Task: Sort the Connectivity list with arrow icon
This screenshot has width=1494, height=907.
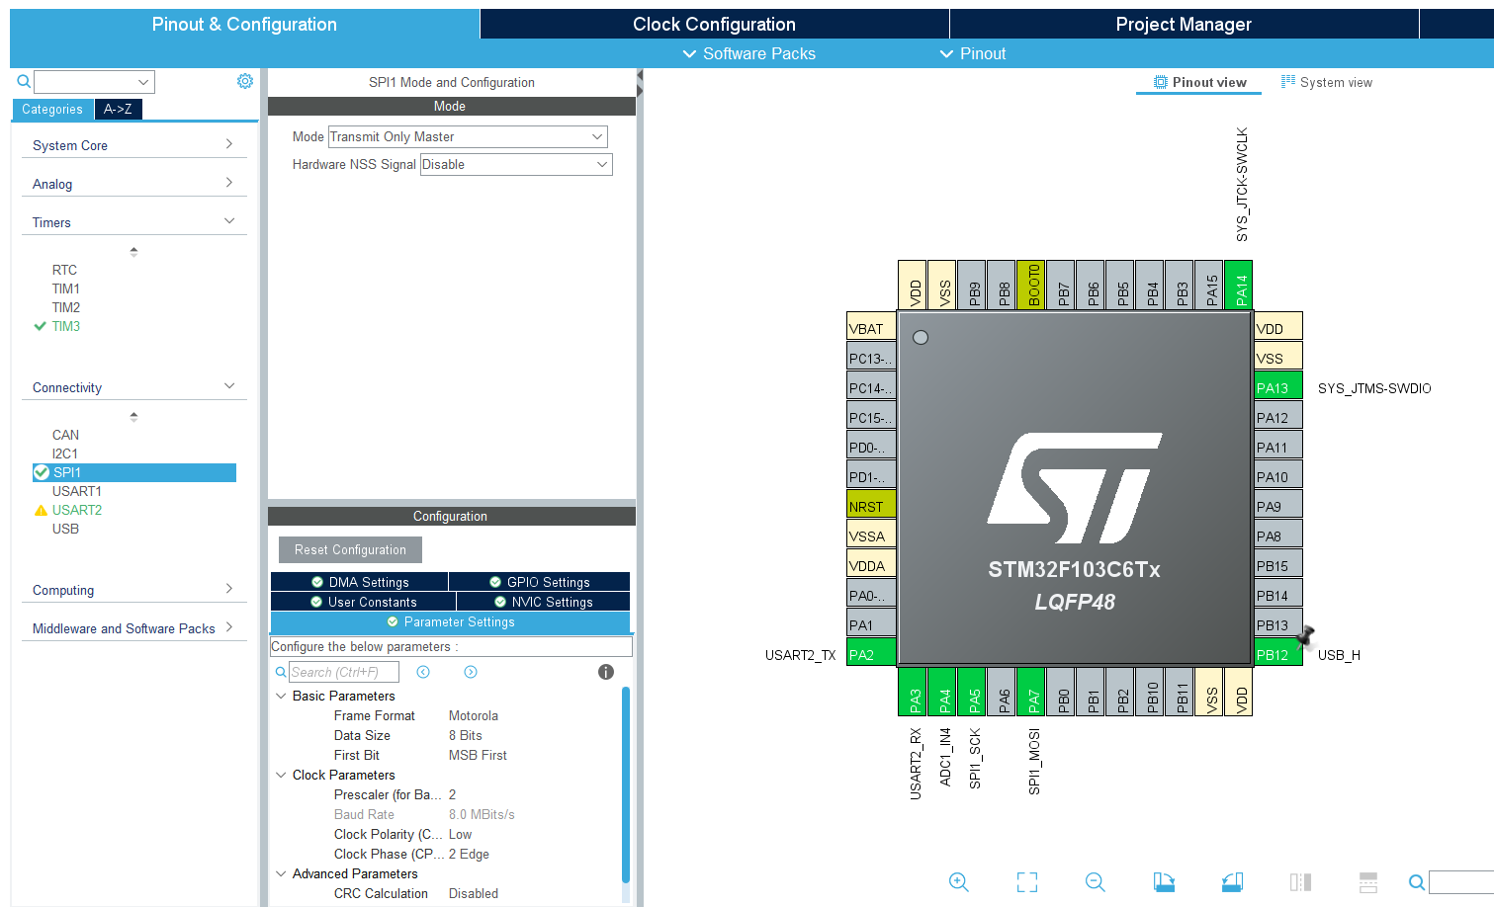Action: pos(133,416)
